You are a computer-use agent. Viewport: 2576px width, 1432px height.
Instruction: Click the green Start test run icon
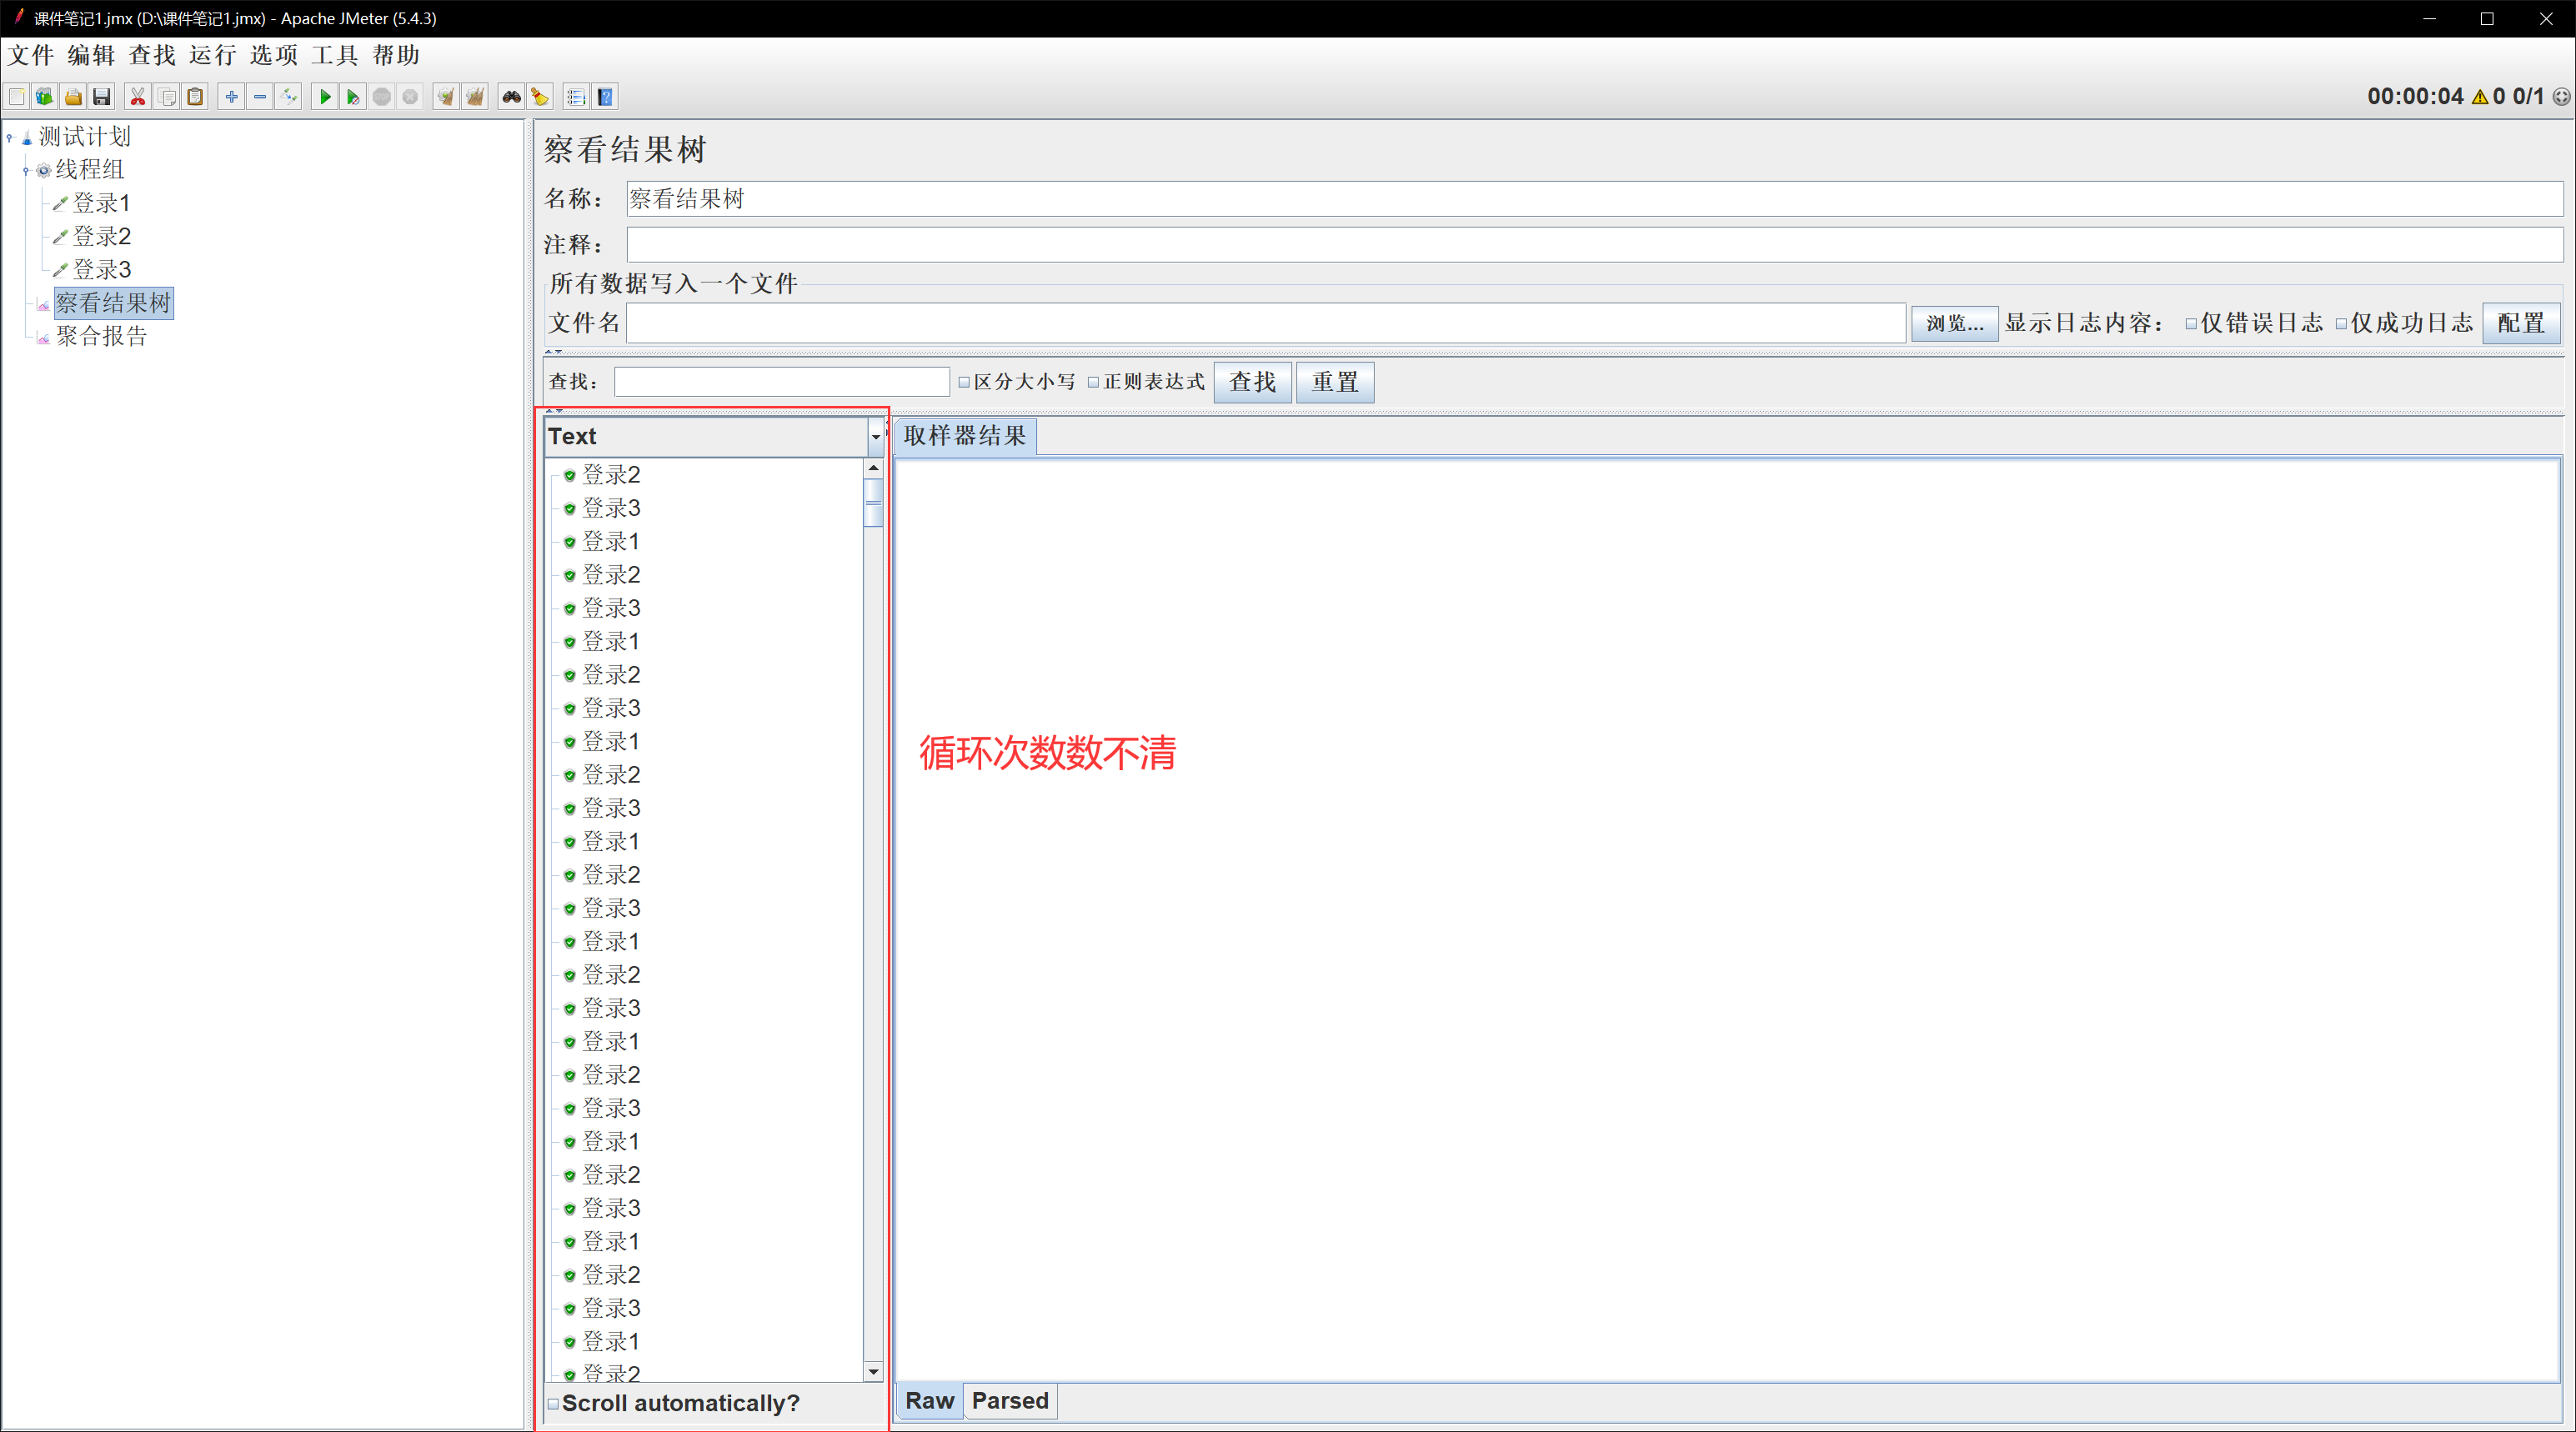click(x=324, y=97)
